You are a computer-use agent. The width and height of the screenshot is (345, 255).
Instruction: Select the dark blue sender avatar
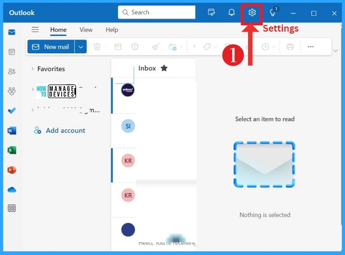coord(128,230)
